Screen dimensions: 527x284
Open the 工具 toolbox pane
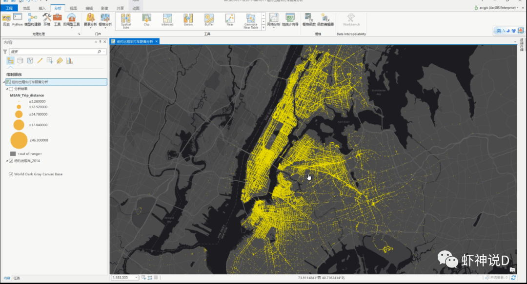tap(57, 20)
